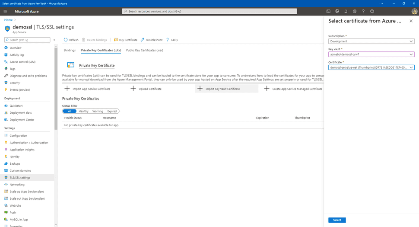Expand the Key vault dropdown
Viewport: 419px width, 227px height.
(371, 54)
